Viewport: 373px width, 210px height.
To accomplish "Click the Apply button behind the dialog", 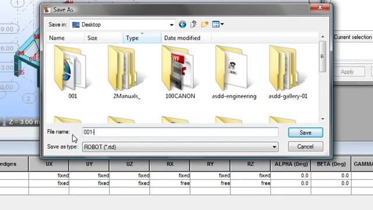I will 347,72.
